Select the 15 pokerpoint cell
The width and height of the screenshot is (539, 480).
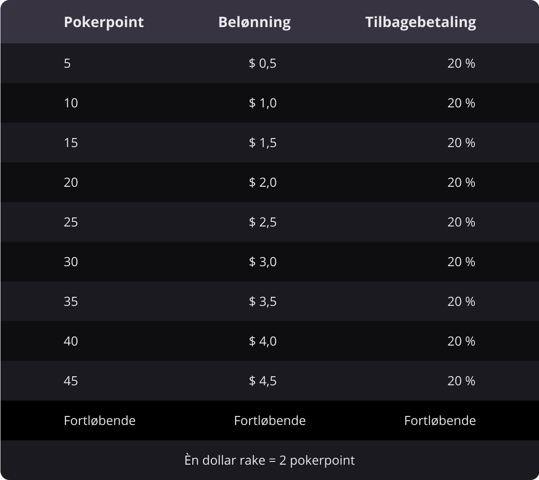(x=71, y=143)
